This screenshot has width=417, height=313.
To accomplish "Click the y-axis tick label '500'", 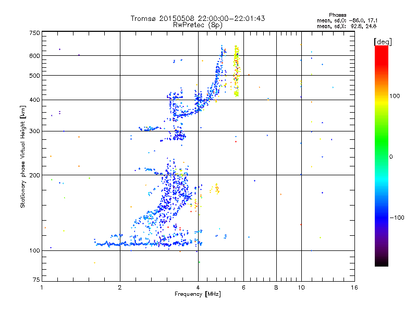I will pyautogui.click(x=34, y=76).
